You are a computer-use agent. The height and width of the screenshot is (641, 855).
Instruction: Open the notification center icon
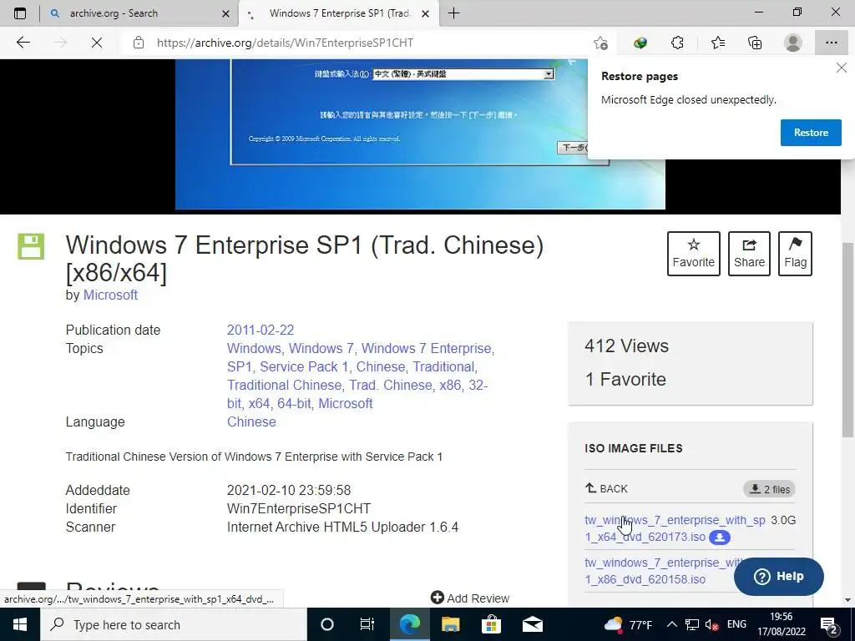tap(829, 625)
